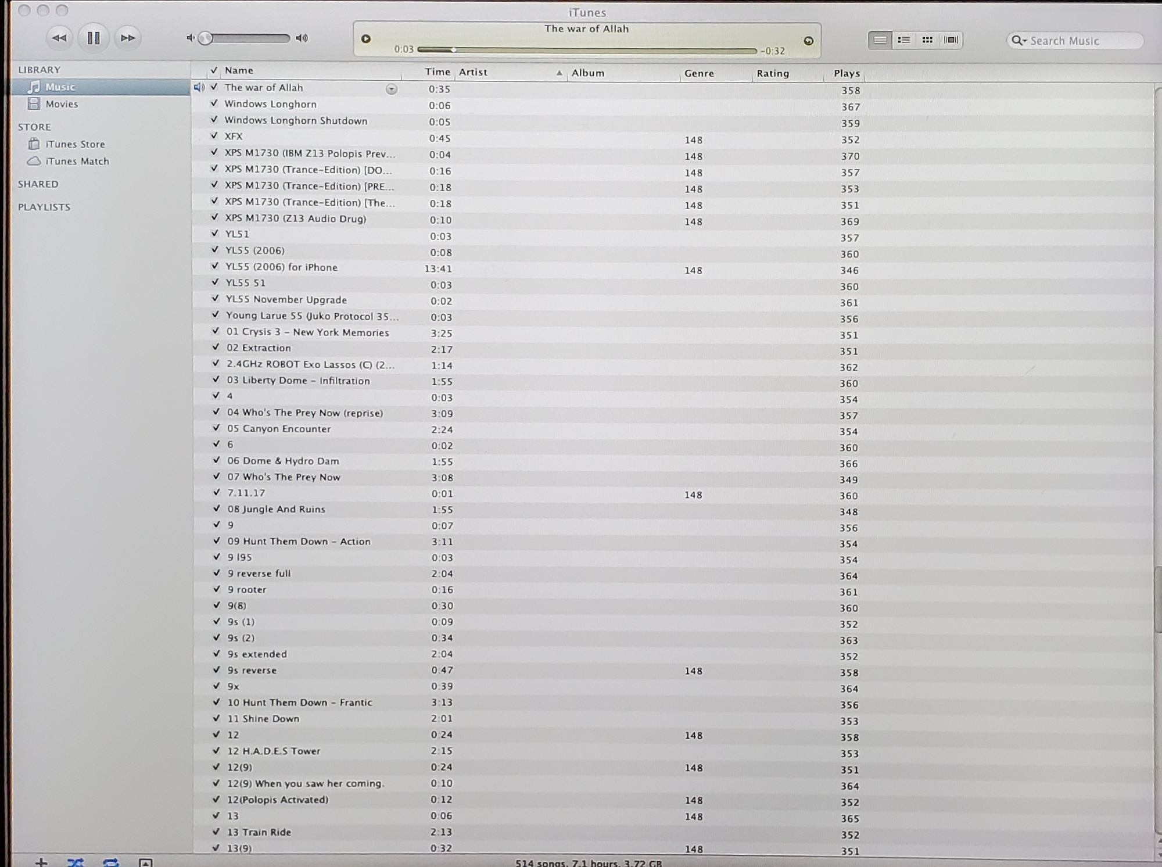Uncheck the XFX song checkbox

click(214, 136)
